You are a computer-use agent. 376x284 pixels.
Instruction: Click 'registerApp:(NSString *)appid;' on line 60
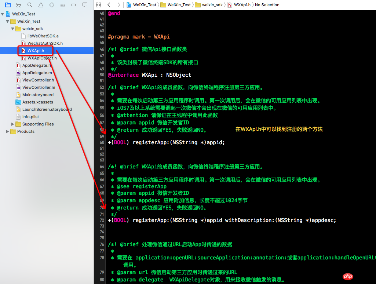179,142
